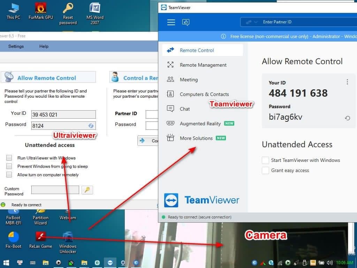Open the Webcam desktop icon
This screenshot has height=268, width=357.
pos(68,215)
